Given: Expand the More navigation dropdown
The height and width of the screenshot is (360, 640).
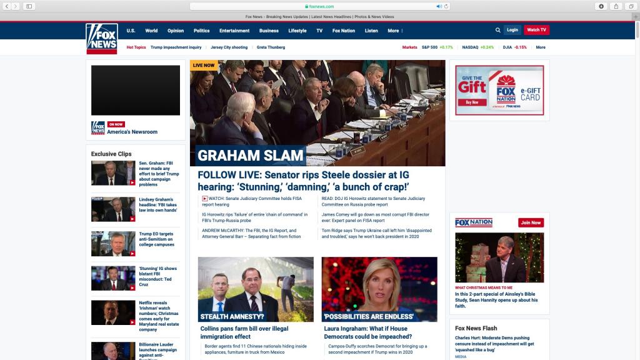Looking at the screenshot, I should [395, 31].
